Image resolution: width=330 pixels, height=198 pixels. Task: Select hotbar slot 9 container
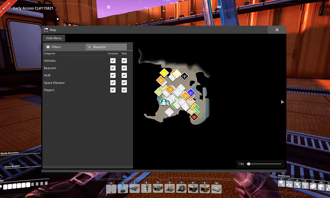click(205, 189)
